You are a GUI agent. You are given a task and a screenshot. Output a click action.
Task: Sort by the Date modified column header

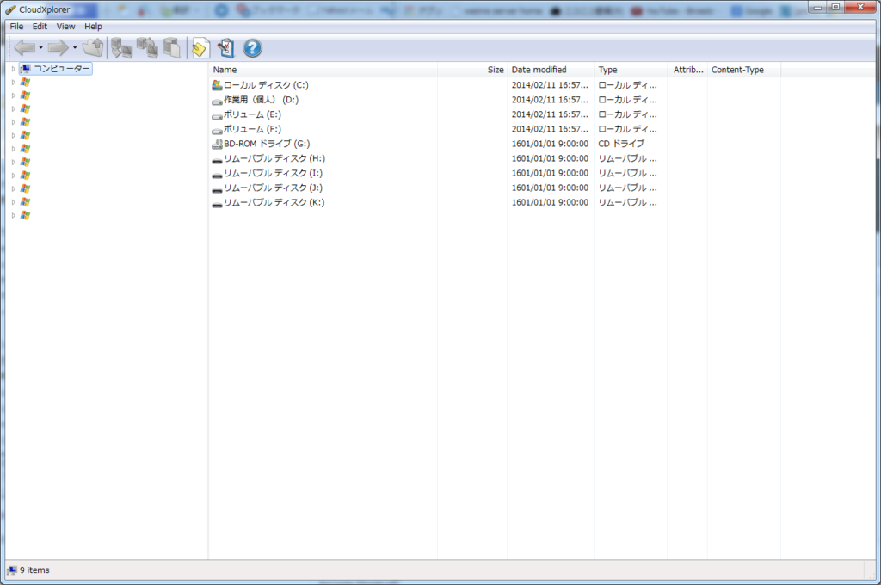(x=551, y=70)
